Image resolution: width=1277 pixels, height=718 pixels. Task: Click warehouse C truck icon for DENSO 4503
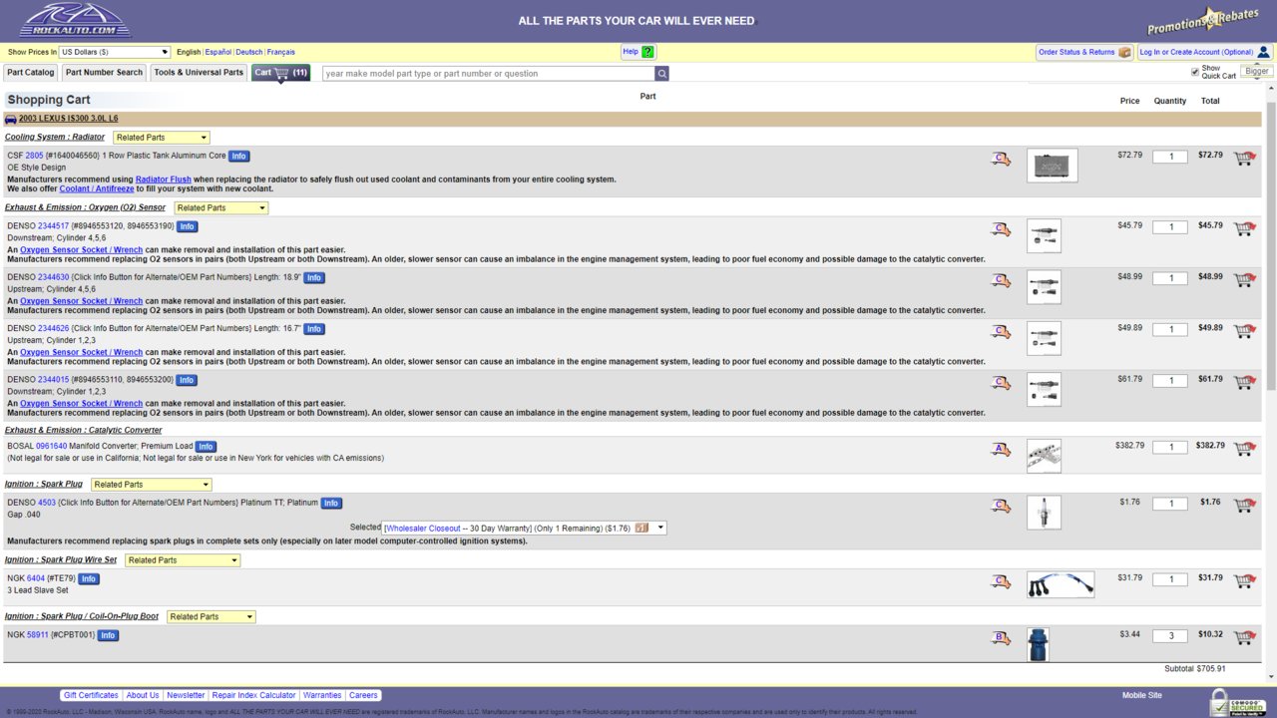[x=1001, y=506]
